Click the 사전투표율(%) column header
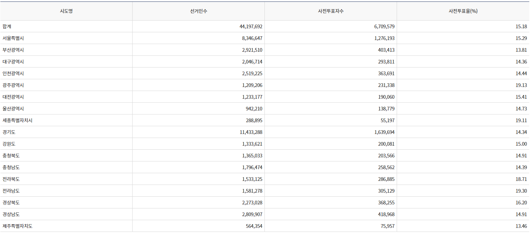 [x=463, y=11]
